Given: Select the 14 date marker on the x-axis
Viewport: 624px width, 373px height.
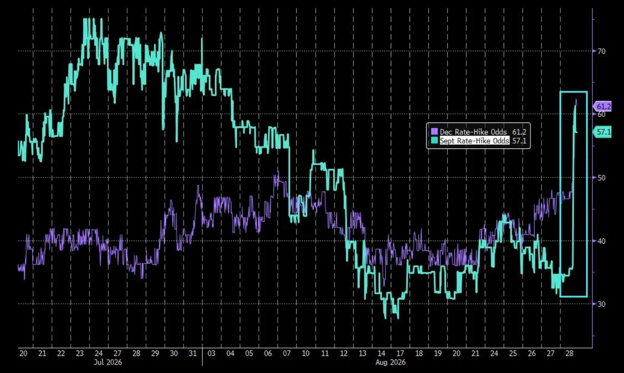Looking at the screenshot, I should pos(381,354).
